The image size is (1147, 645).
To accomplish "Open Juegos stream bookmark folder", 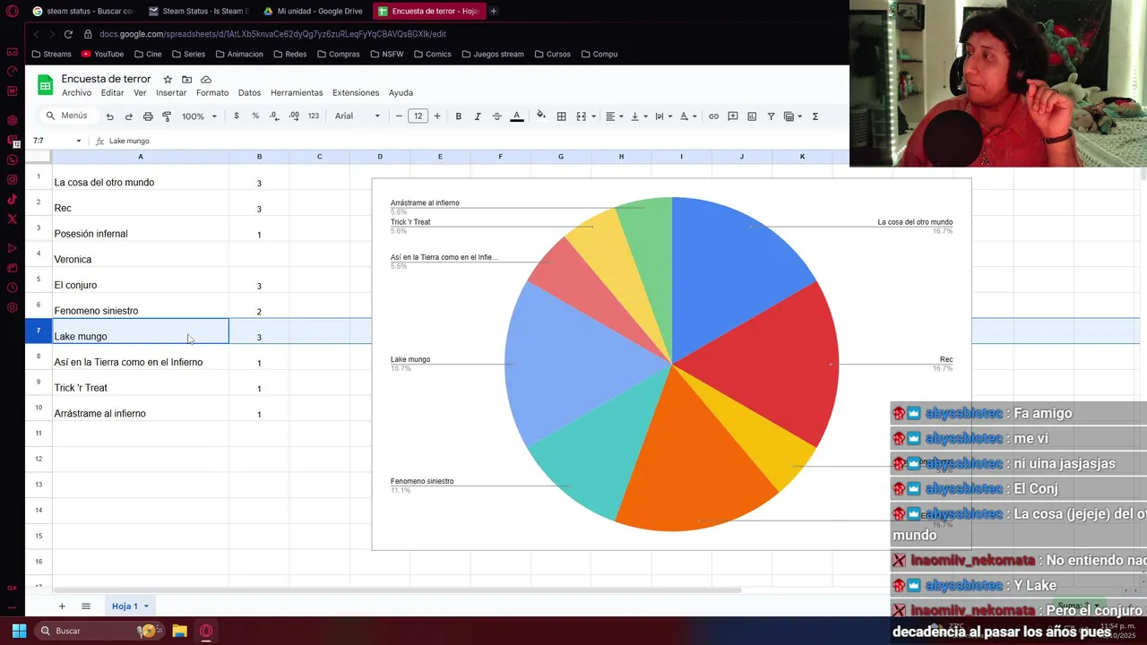I will [x=492, y=54].
